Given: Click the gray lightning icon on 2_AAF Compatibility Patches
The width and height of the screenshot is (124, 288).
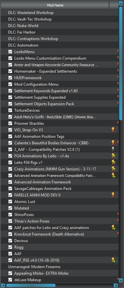Looking at the screenshot, I should point(113,150).
